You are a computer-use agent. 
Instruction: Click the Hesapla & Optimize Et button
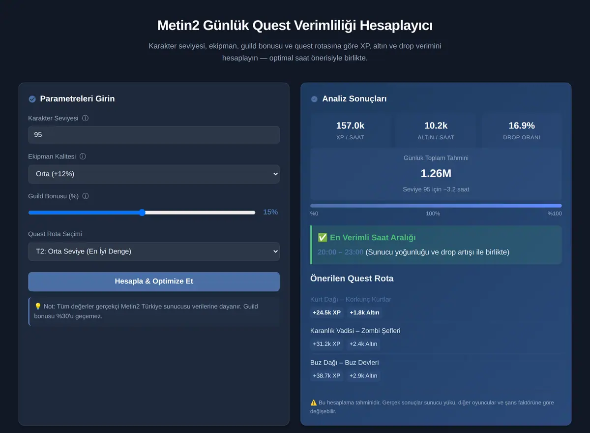click(154, 281)
